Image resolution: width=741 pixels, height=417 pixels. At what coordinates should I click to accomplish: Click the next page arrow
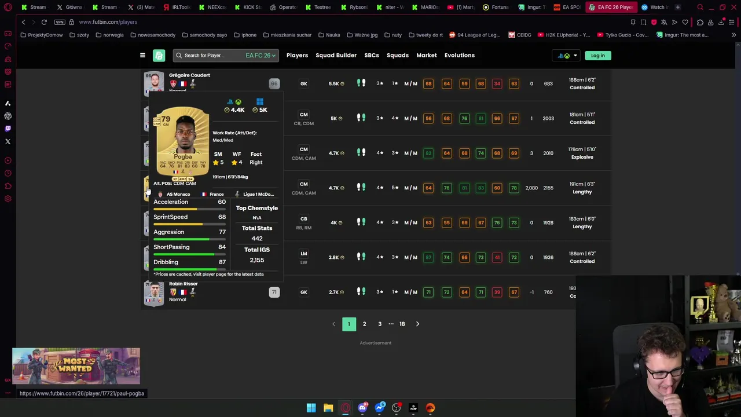[x=417, y=324]
